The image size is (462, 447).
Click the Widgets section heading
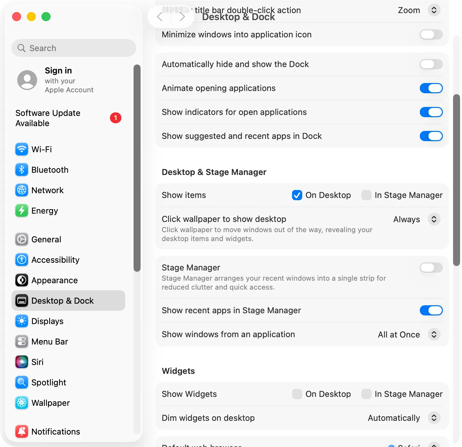(178, 371)
